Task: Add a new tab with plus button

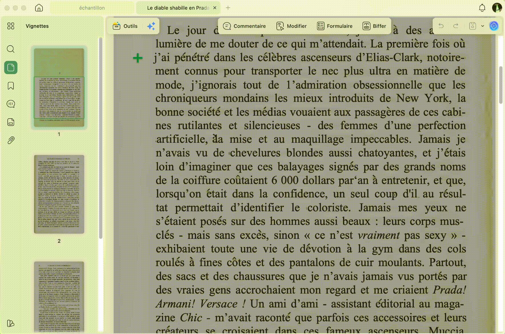Action: coord(228,8)
